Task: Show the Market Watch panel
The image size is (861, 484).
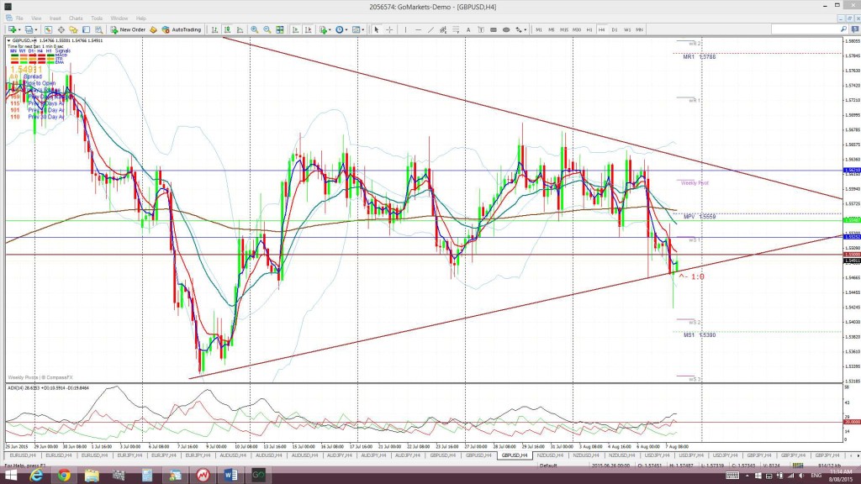Action: coord(48,29)
